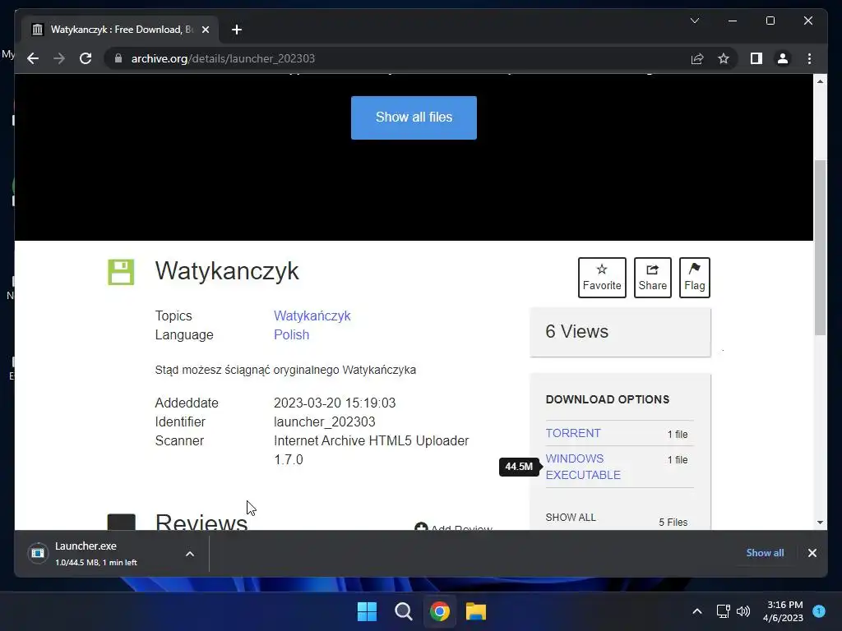Click the scrollbar up arrow
The image size is (842, 631).
pyautogui.click(x=820, y=81)
